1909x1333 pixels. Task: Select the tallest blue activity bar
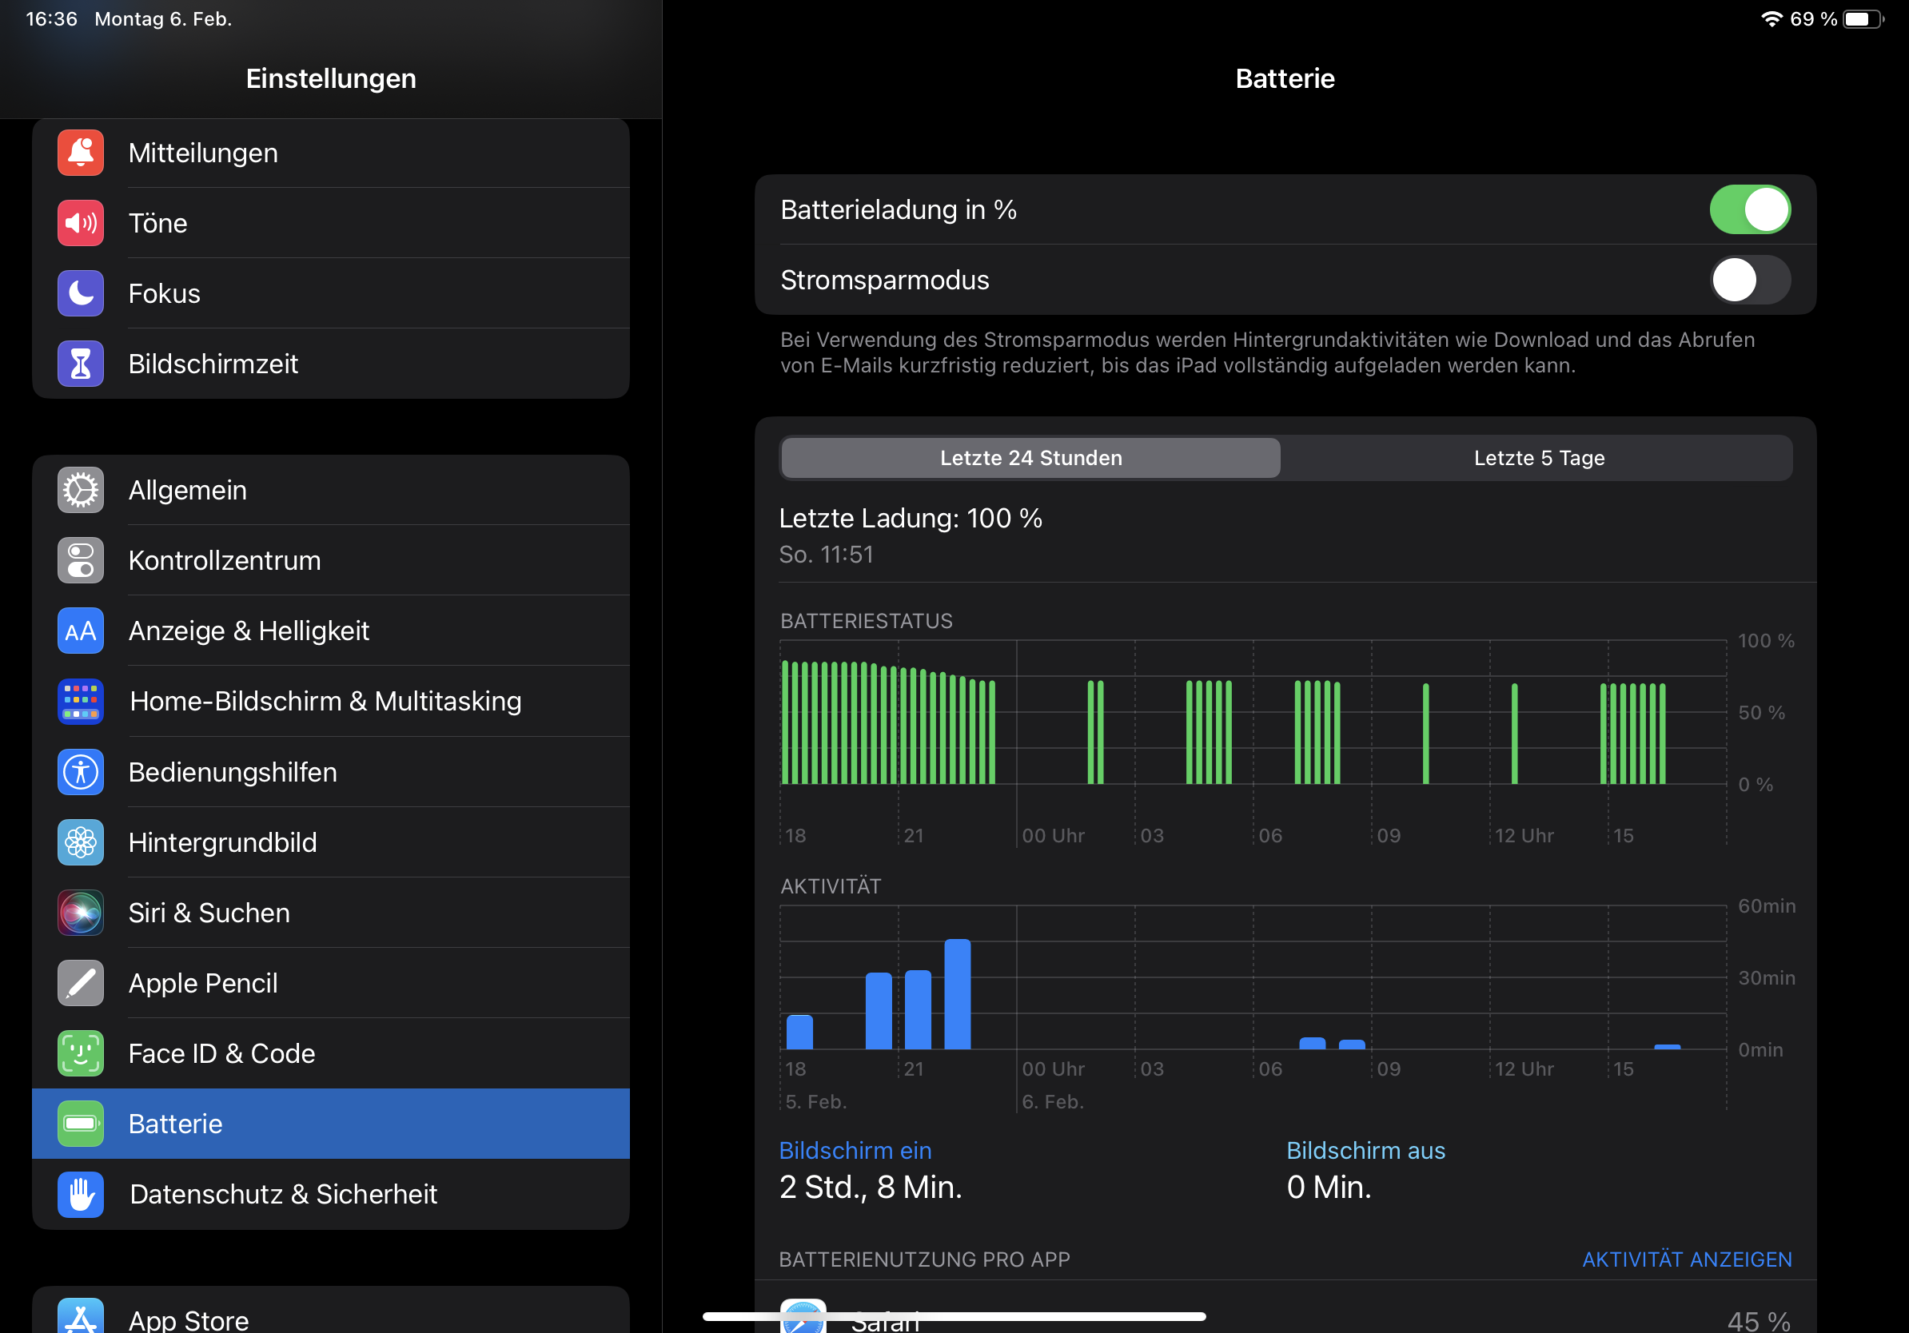[957, 994]
